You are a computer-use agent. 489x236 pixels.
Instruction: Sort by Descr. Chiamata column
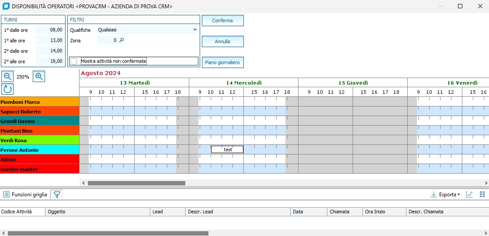(447, 212)
